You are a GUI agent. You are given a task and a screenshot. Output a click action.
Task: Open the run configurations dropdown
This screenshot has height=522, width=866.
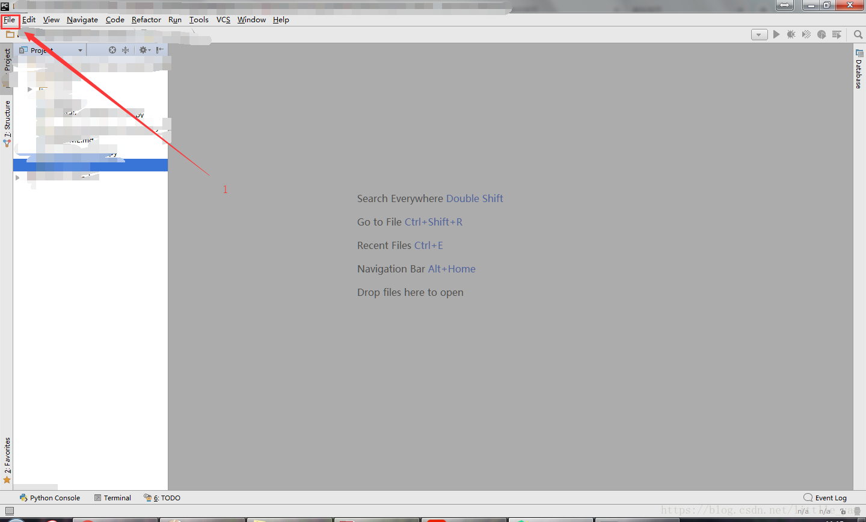click(758, 34)
